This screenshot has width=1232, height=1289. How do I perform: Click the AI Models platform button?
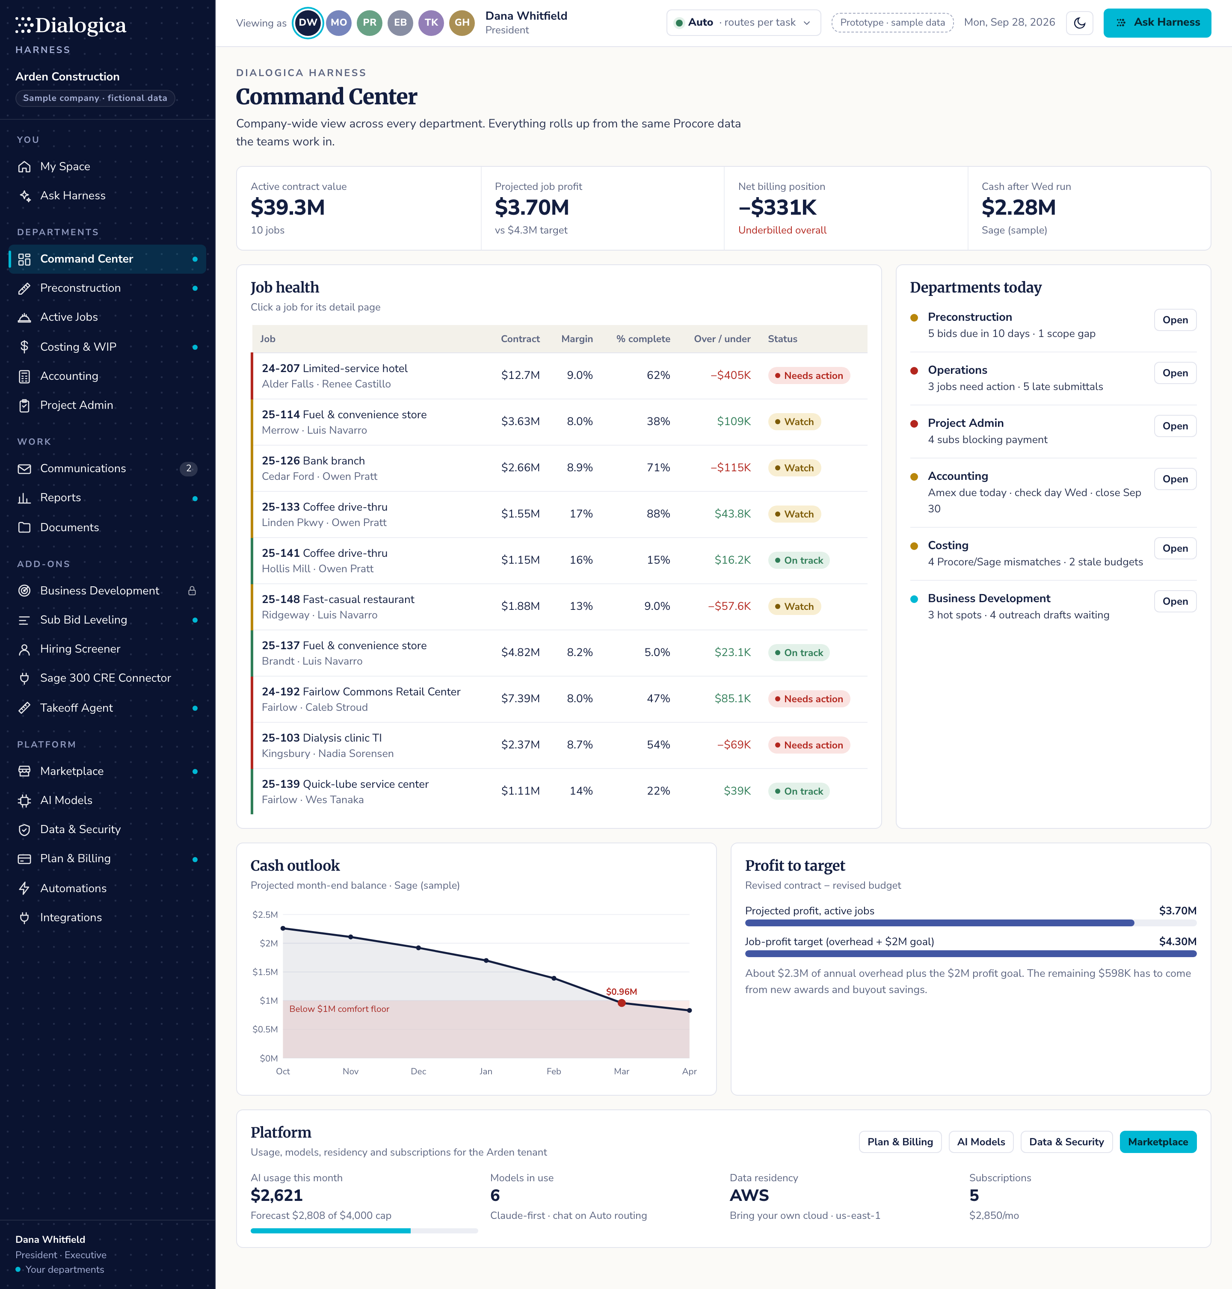pos(980,1142)
